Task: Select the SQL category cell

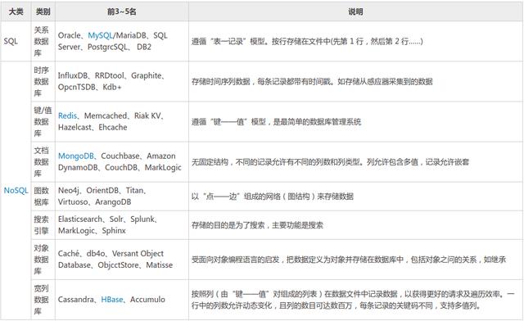Action: coord(16,42)
